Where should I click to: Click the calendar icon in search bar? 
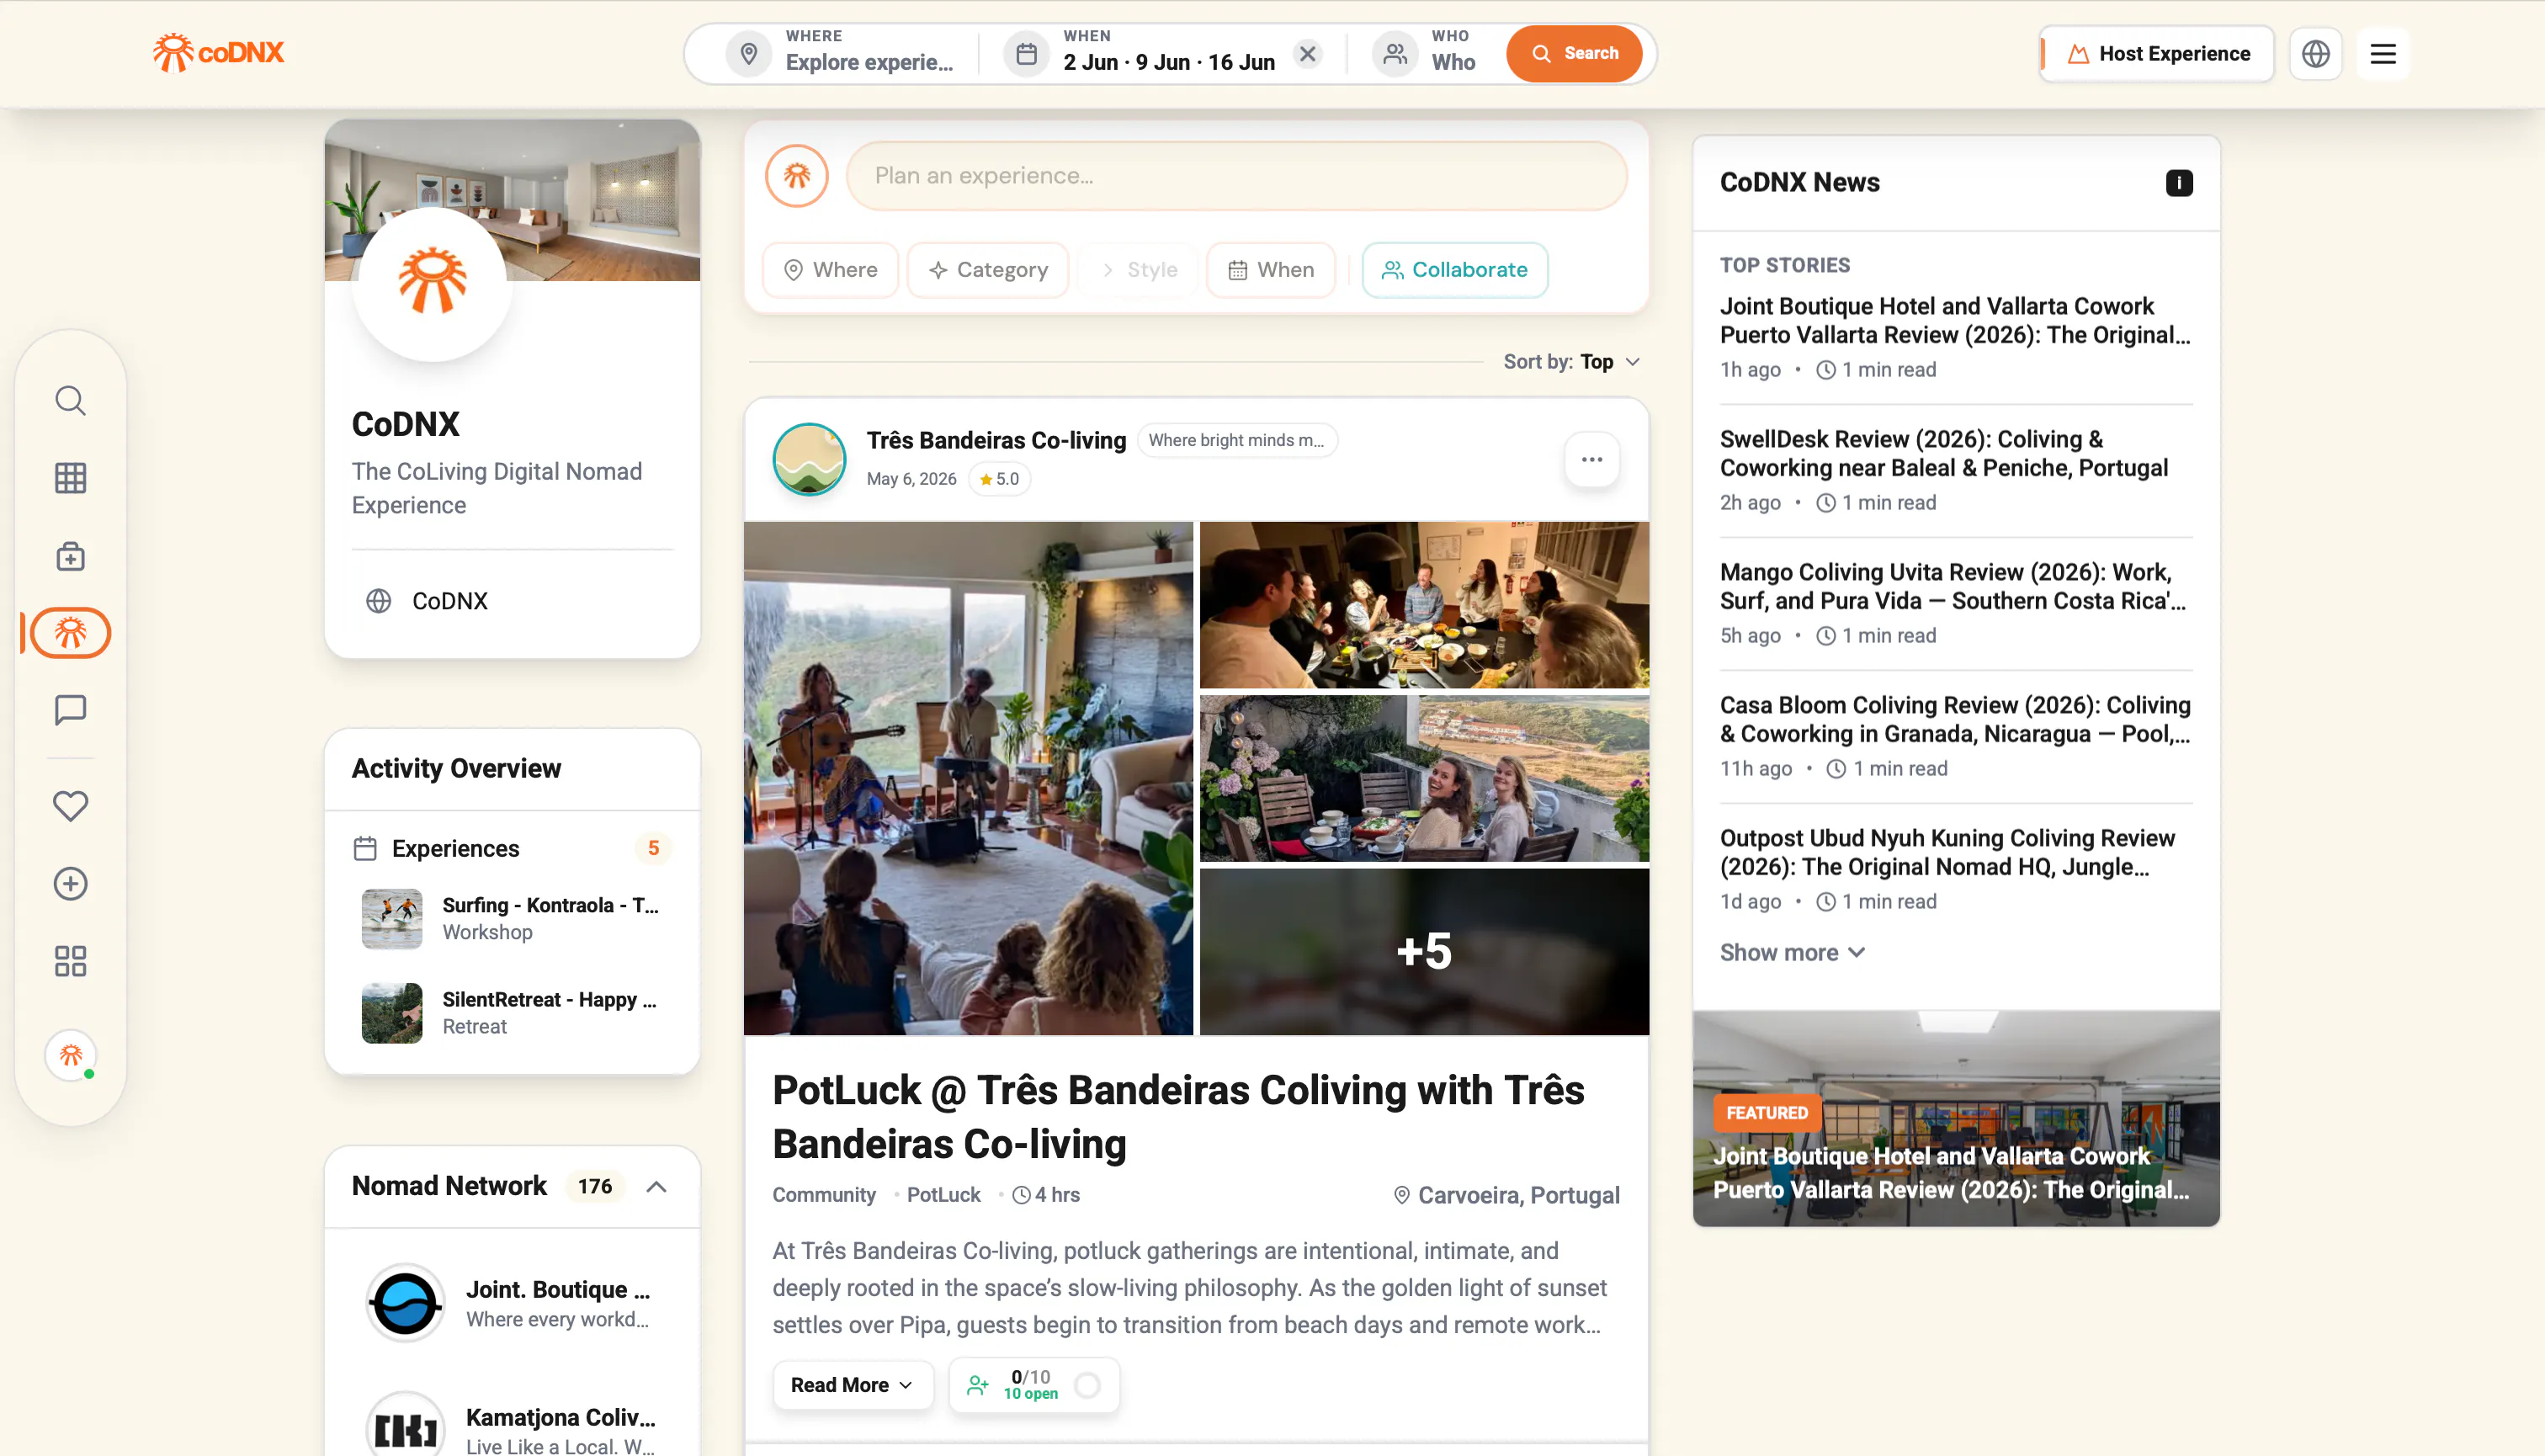1026,54
